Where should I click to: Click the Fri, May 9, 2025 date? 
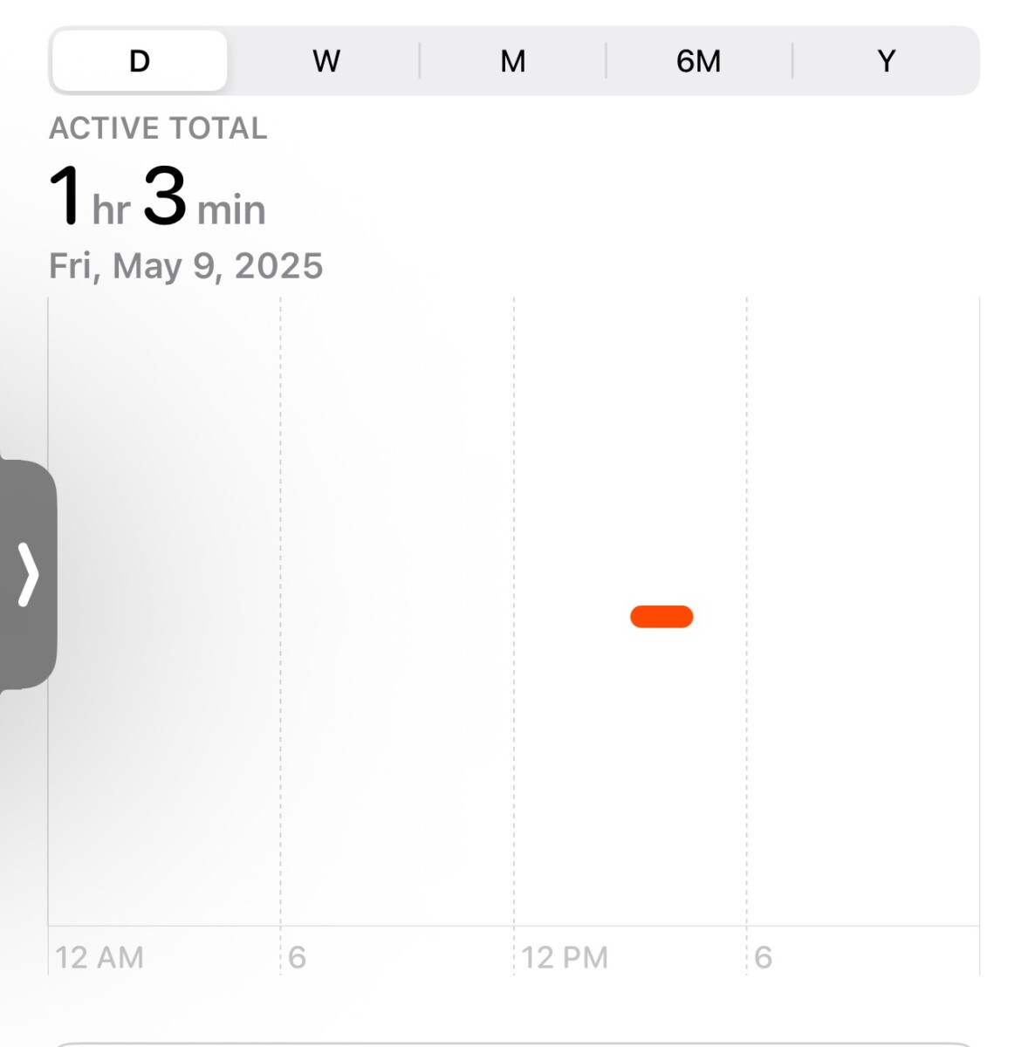pyautogui.click(x=186, y=266)
